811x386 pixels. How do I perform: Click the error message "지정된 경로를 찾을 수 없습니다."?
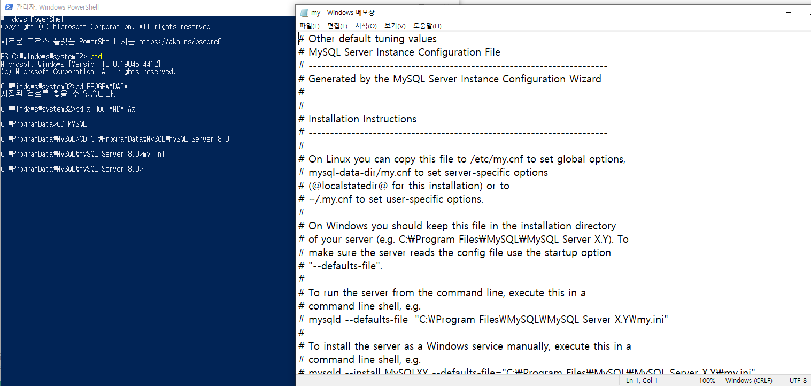tap(58, 94)
